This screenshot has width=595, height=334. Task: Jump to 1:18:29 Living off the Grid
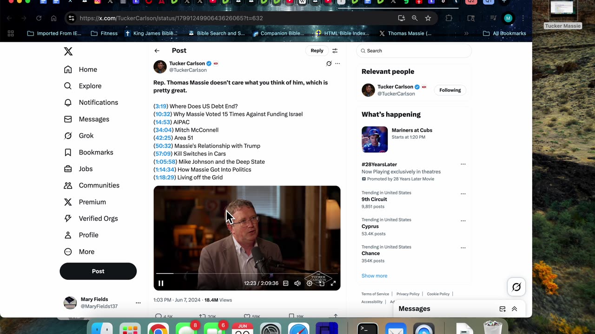point(165,177)
